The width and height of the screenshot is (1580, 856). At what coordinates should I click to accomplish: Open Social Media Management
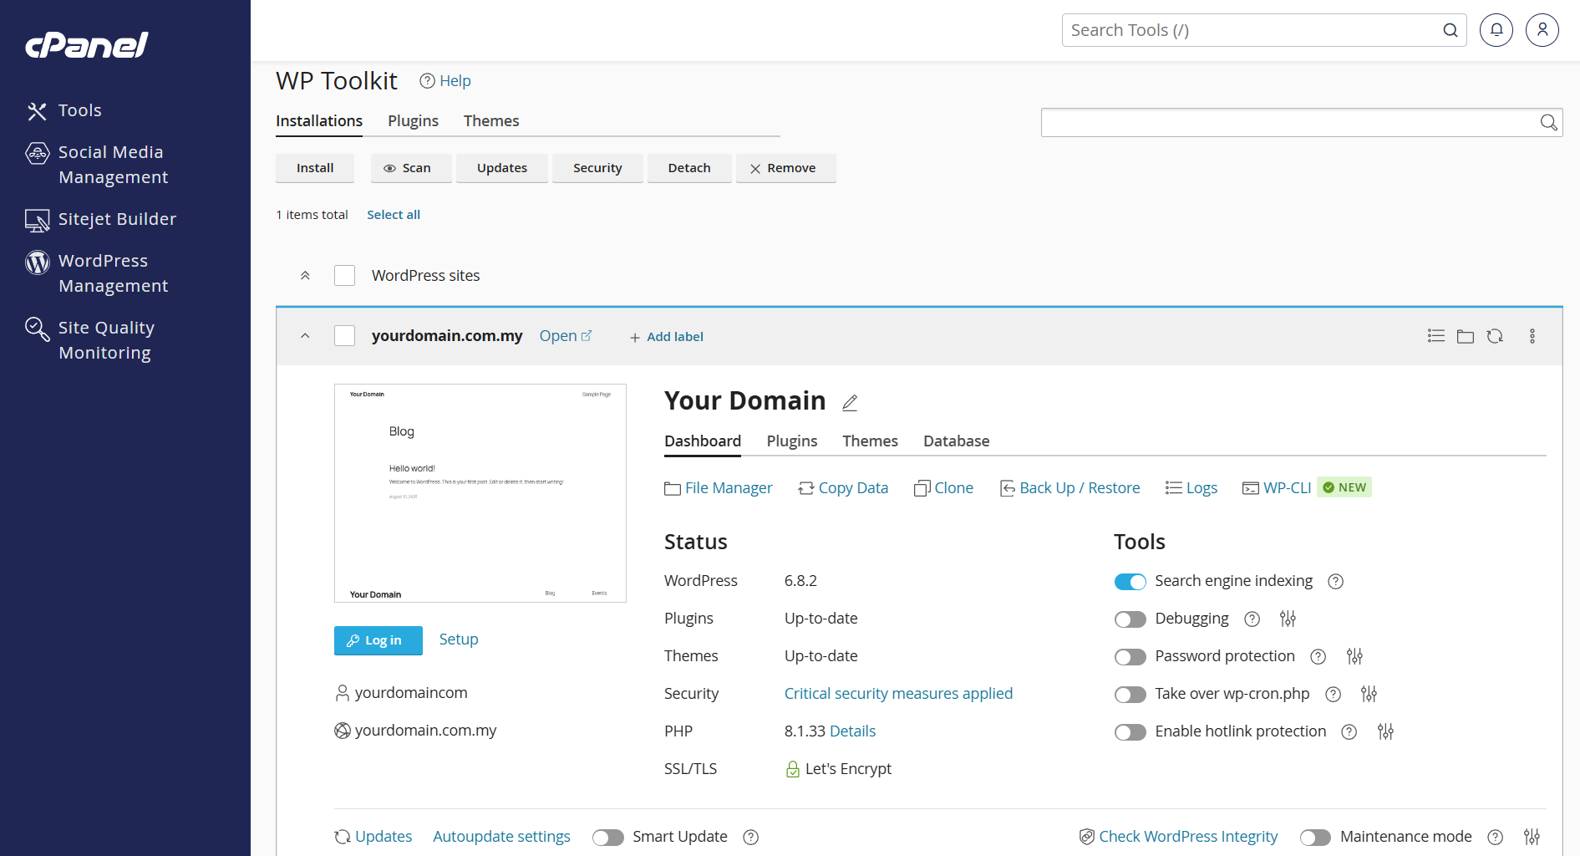coord(97,165)
